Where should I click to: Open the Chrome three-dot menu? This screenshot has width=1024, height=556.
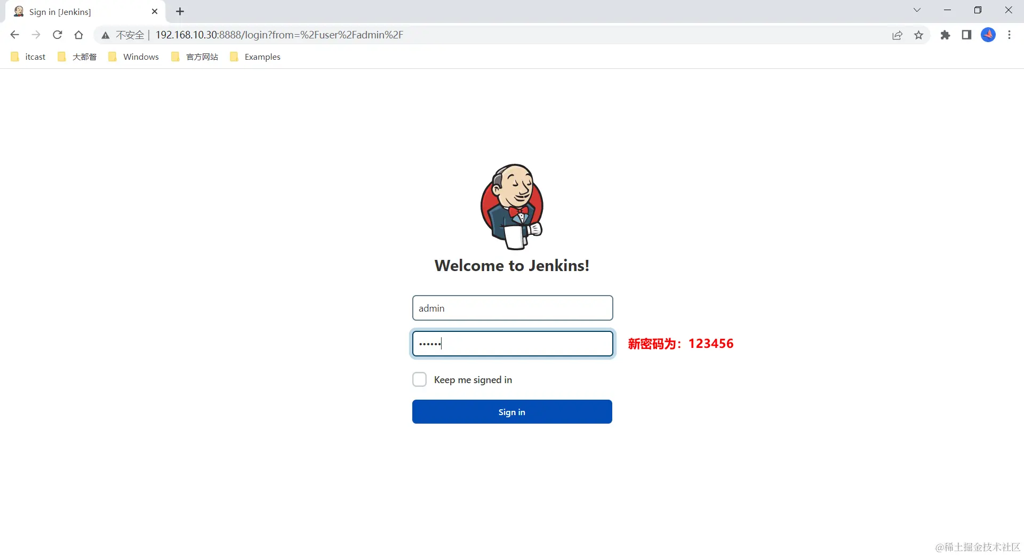coord(1009,35)
